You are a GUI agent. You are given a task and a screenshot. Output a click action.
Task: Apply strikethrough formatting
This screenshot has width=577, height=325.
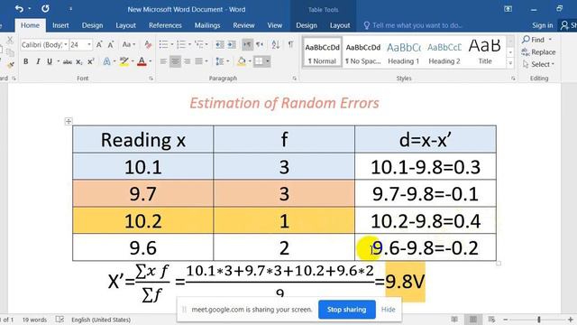(x=68, y=61)
